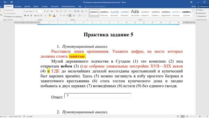The width and height of the screenshot is (209, 118).
Task: Apply red font color
Action: pos(54,16)
